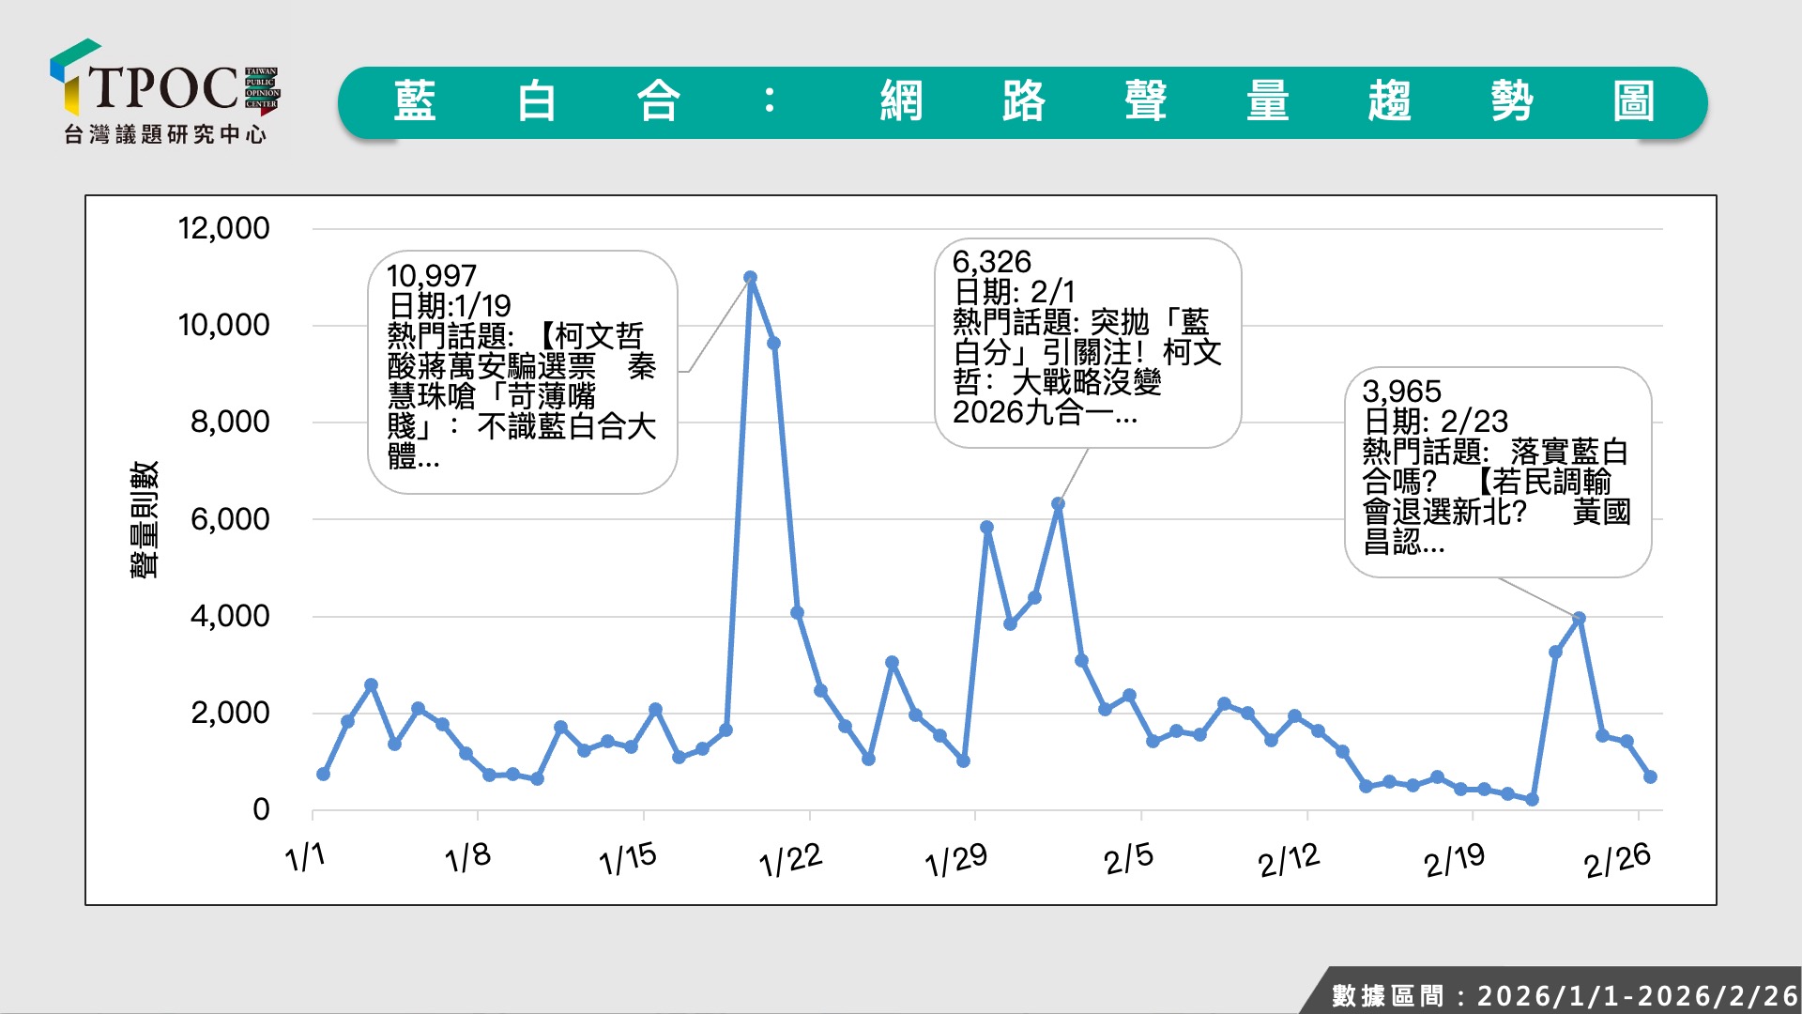Click the 台灣議題研究中心 text under logo
This screenshot has width=1802, height=1014.
click(x=165, y=135)
